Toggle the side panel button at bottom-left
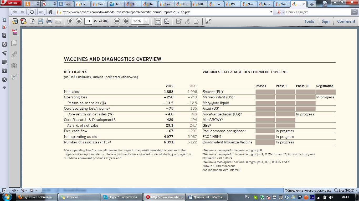This screenshot has height=201, width=359. [x=4, y=190]
